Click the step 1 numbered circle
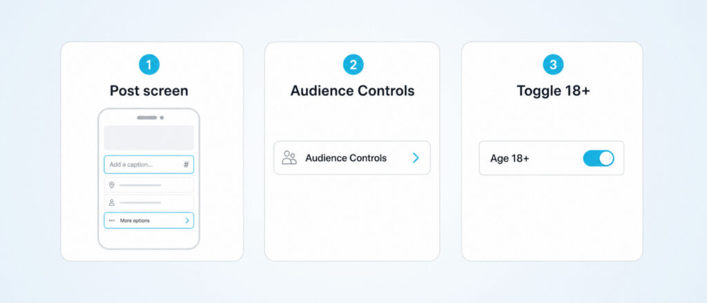 149,65
